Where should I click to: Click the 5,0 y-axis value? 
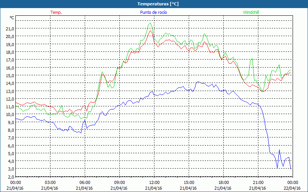(11, 153)
